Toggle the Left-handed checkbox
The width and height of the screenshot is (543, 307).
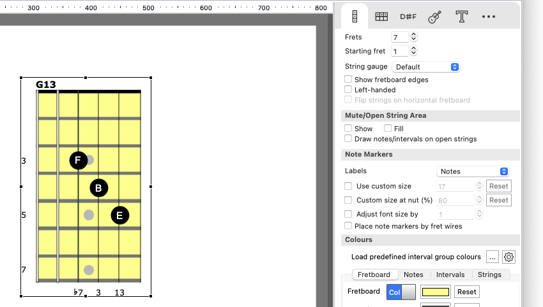pos(348,90)
